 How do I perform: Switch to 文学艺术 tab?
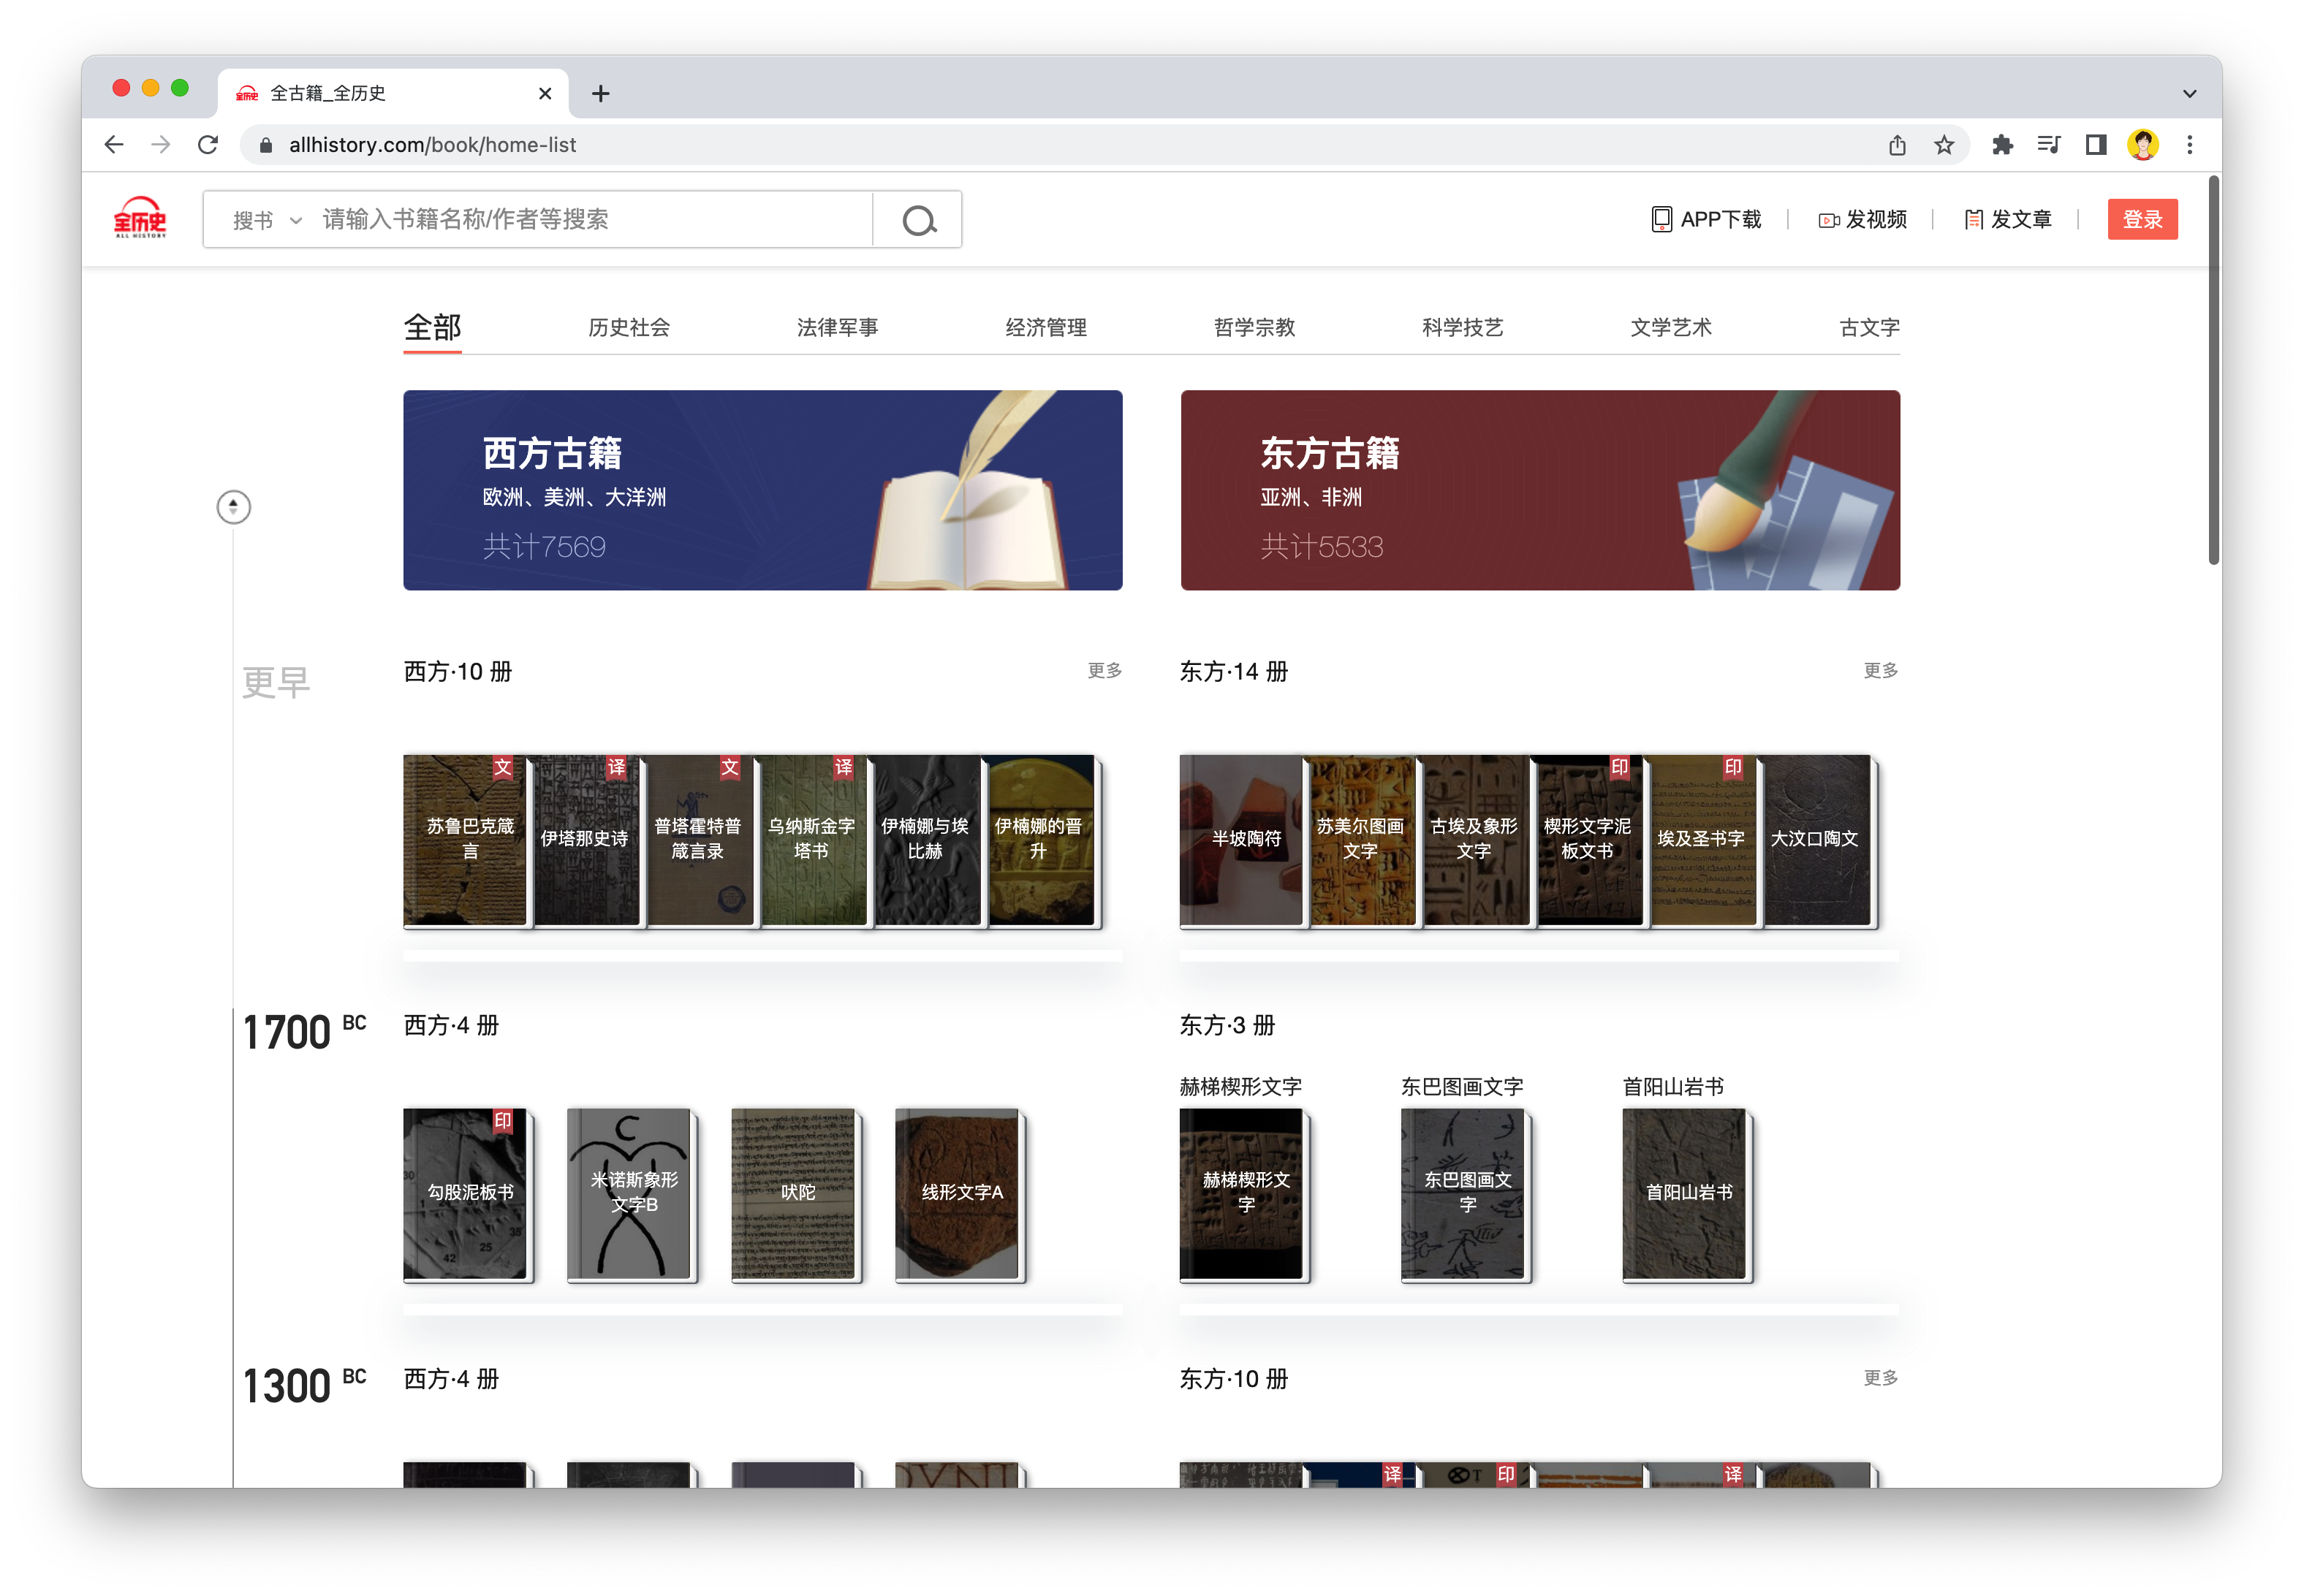pyautogui.click(x=1671, y=328)
